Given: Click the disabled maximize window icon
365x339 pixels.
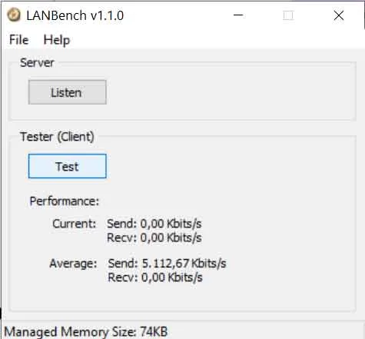Looking at the screenshot, I should point(288,15).
